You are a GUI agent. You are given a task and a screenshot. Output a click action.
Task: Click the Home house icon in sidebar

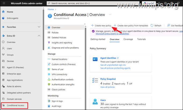point(3,12)
